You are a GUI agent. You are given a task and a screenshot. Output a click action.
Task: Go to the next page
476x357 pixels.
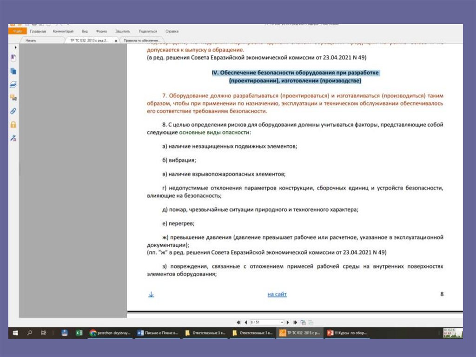pos(288,323)
